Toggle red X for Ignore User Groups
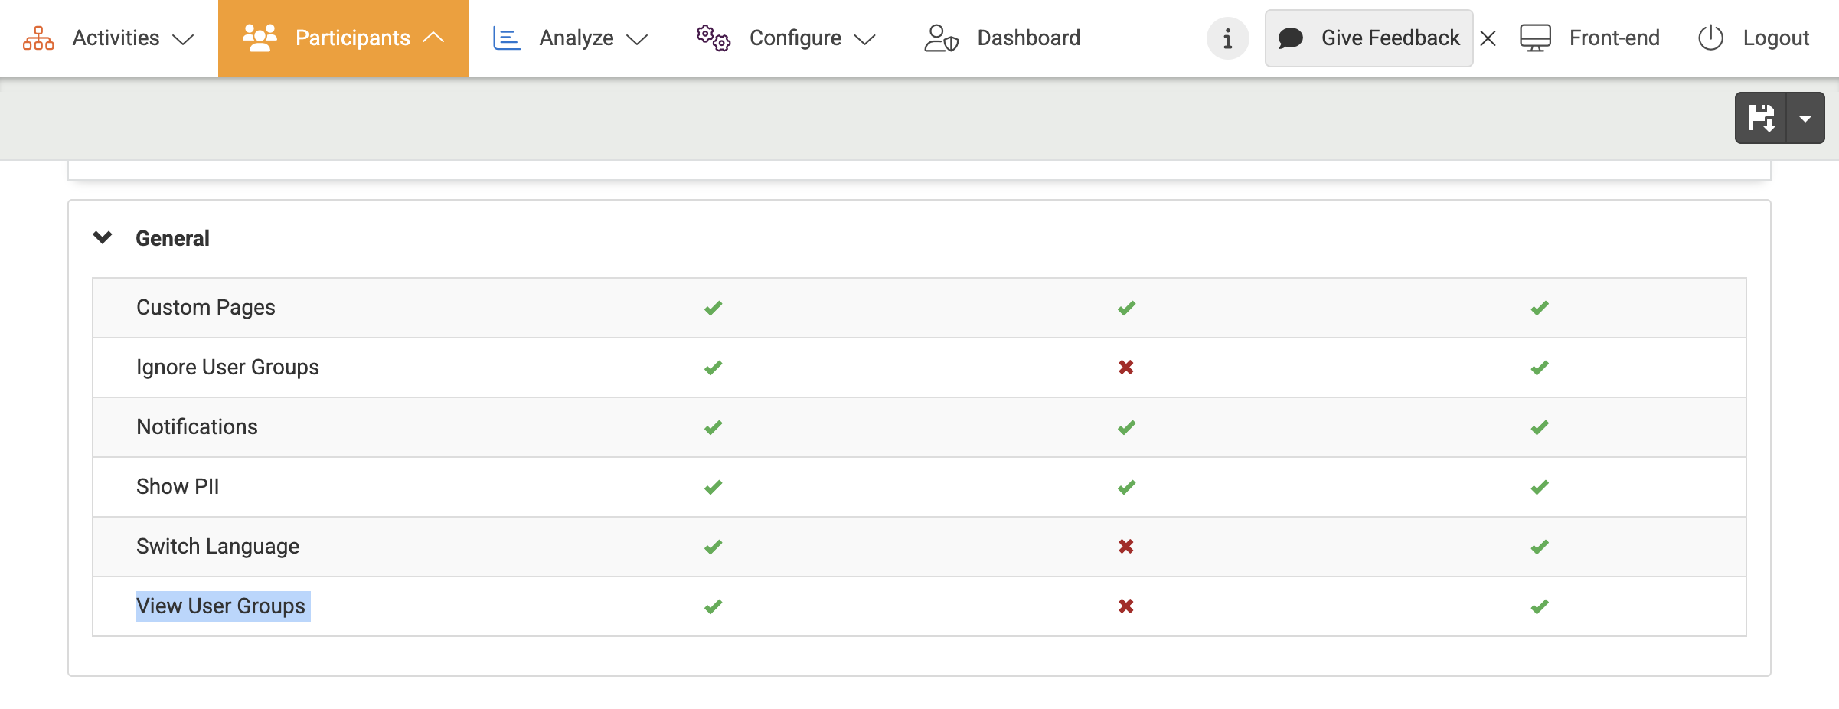This screenshot has width=1839, height=709. click(x=1125, y=368)
